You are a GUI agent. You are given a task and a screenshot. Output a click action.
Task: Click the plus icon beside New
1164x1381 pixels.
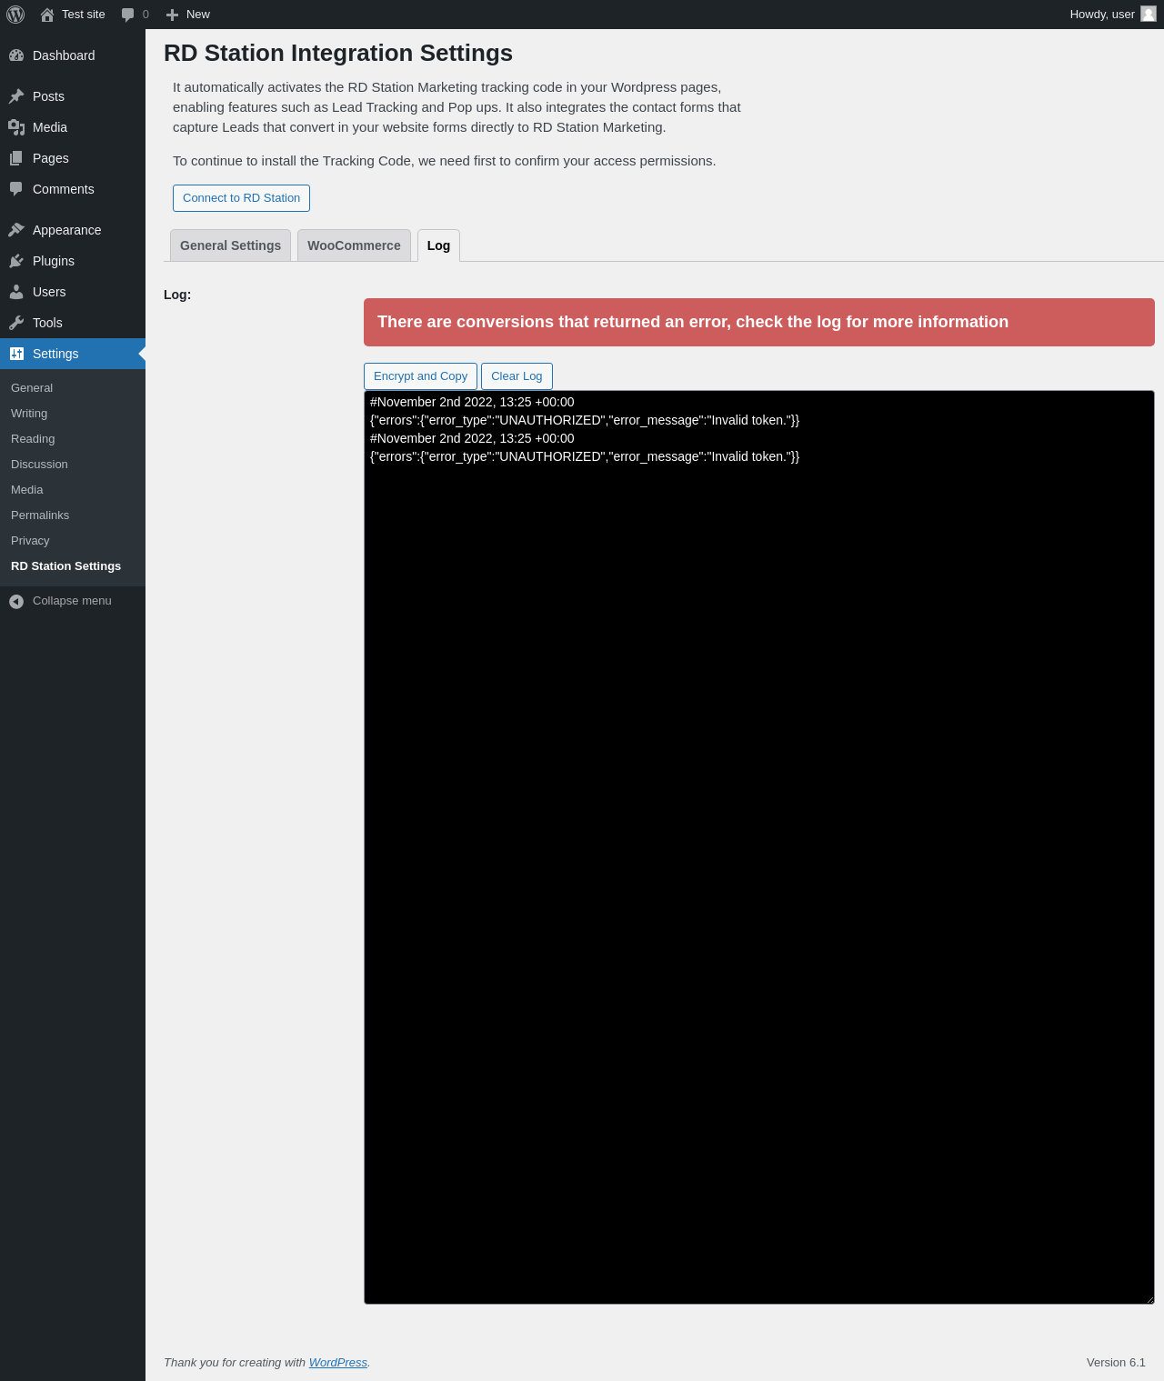tap(172, 15)
